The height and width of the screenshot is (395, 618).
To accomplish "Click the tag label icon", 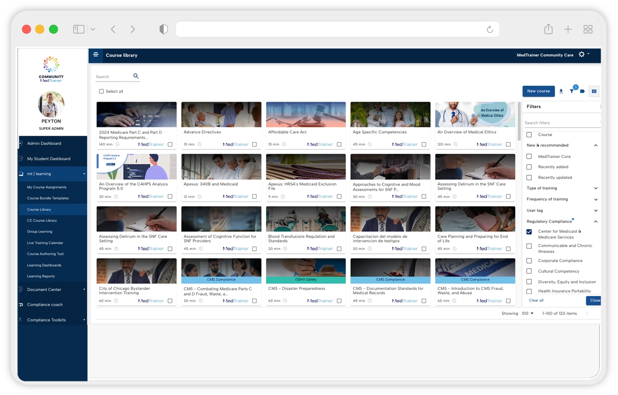I will [582, 91].
